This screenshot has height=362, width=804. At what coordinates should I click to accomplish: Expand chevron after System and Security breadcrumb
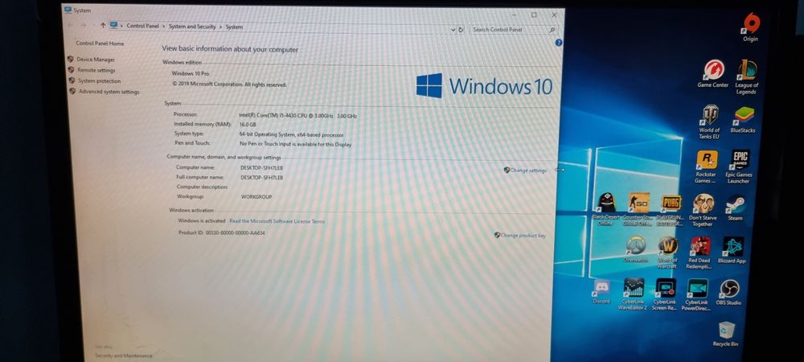tap(221, 27)
